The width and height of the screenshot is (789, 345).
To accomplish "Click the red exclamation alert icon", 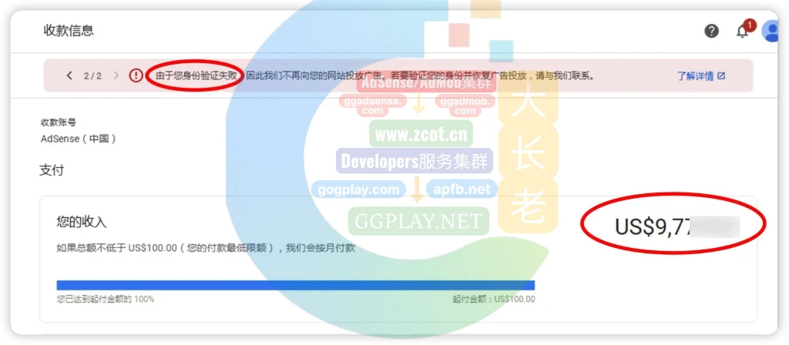I will click(x=136, y=76).
